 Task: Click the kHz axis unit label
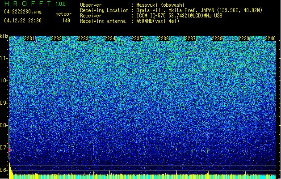click(x=4, y=36)
